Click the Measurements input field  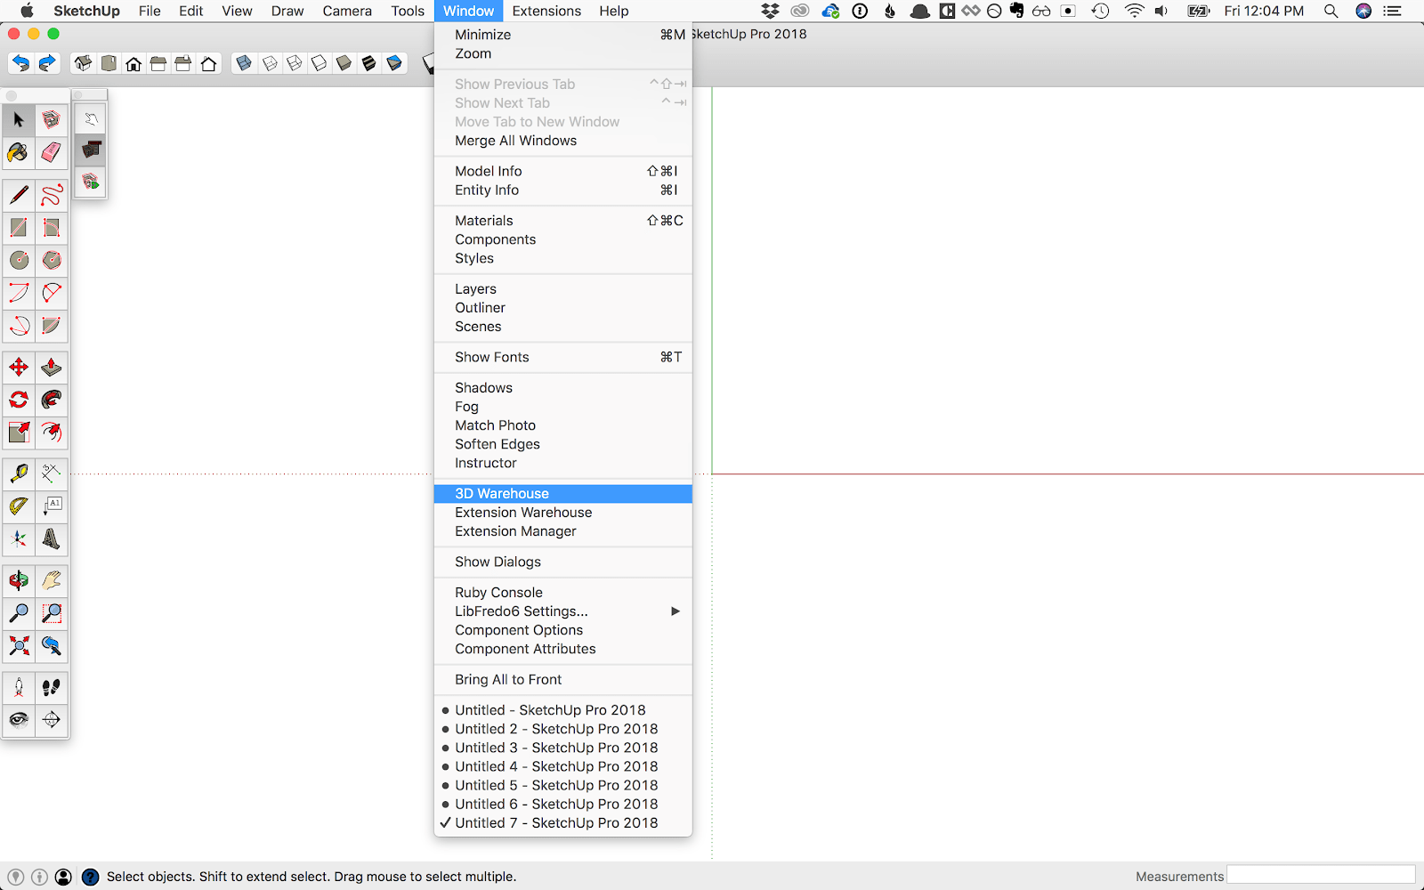tap(1321, 876)
